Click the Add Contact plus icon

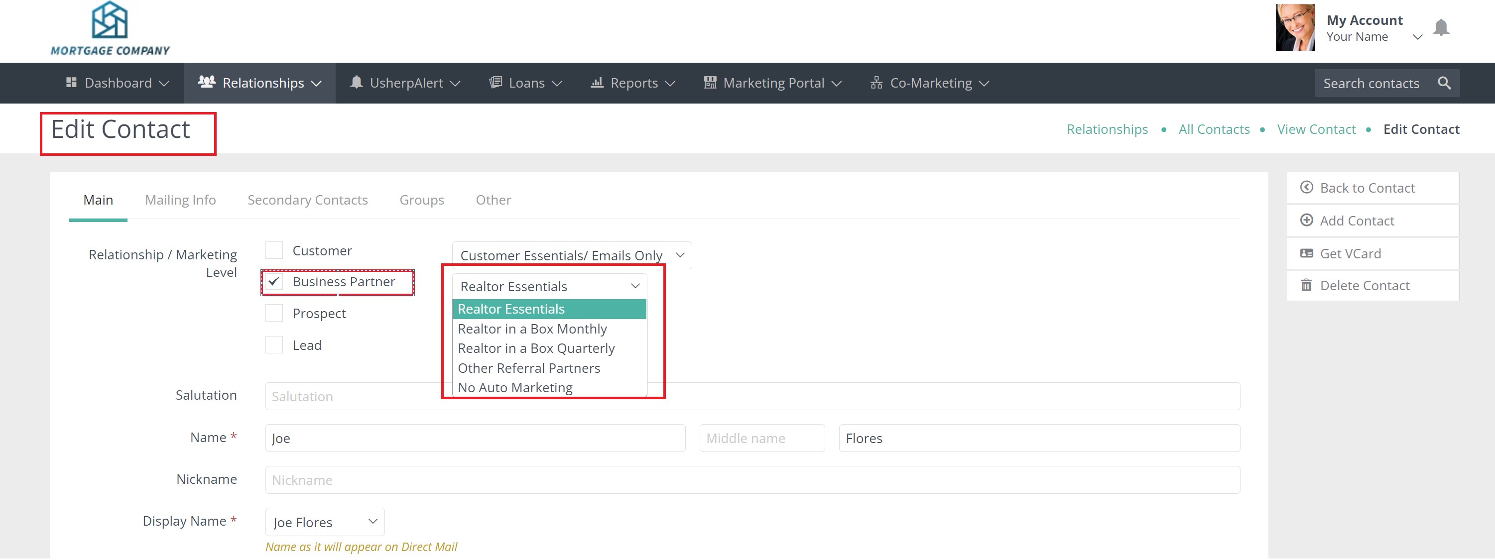pyautogui.click(x=1306, y=221)
